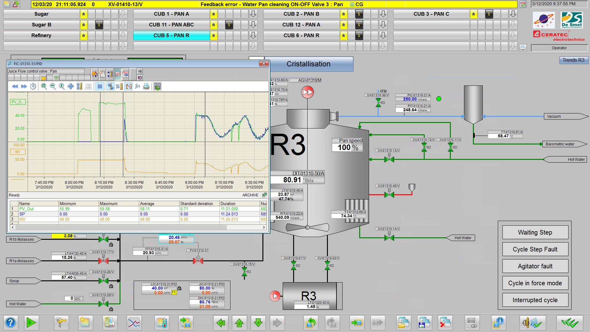Switch to CUB 6 - PAN R view
This screenshot has height=332, width=590.
[x=301, y=36]
